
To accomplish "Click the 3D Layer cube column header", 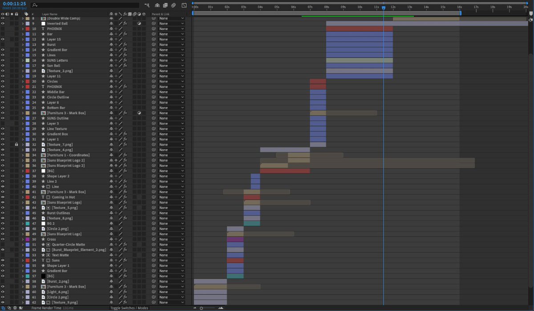I will pos(143,14).
